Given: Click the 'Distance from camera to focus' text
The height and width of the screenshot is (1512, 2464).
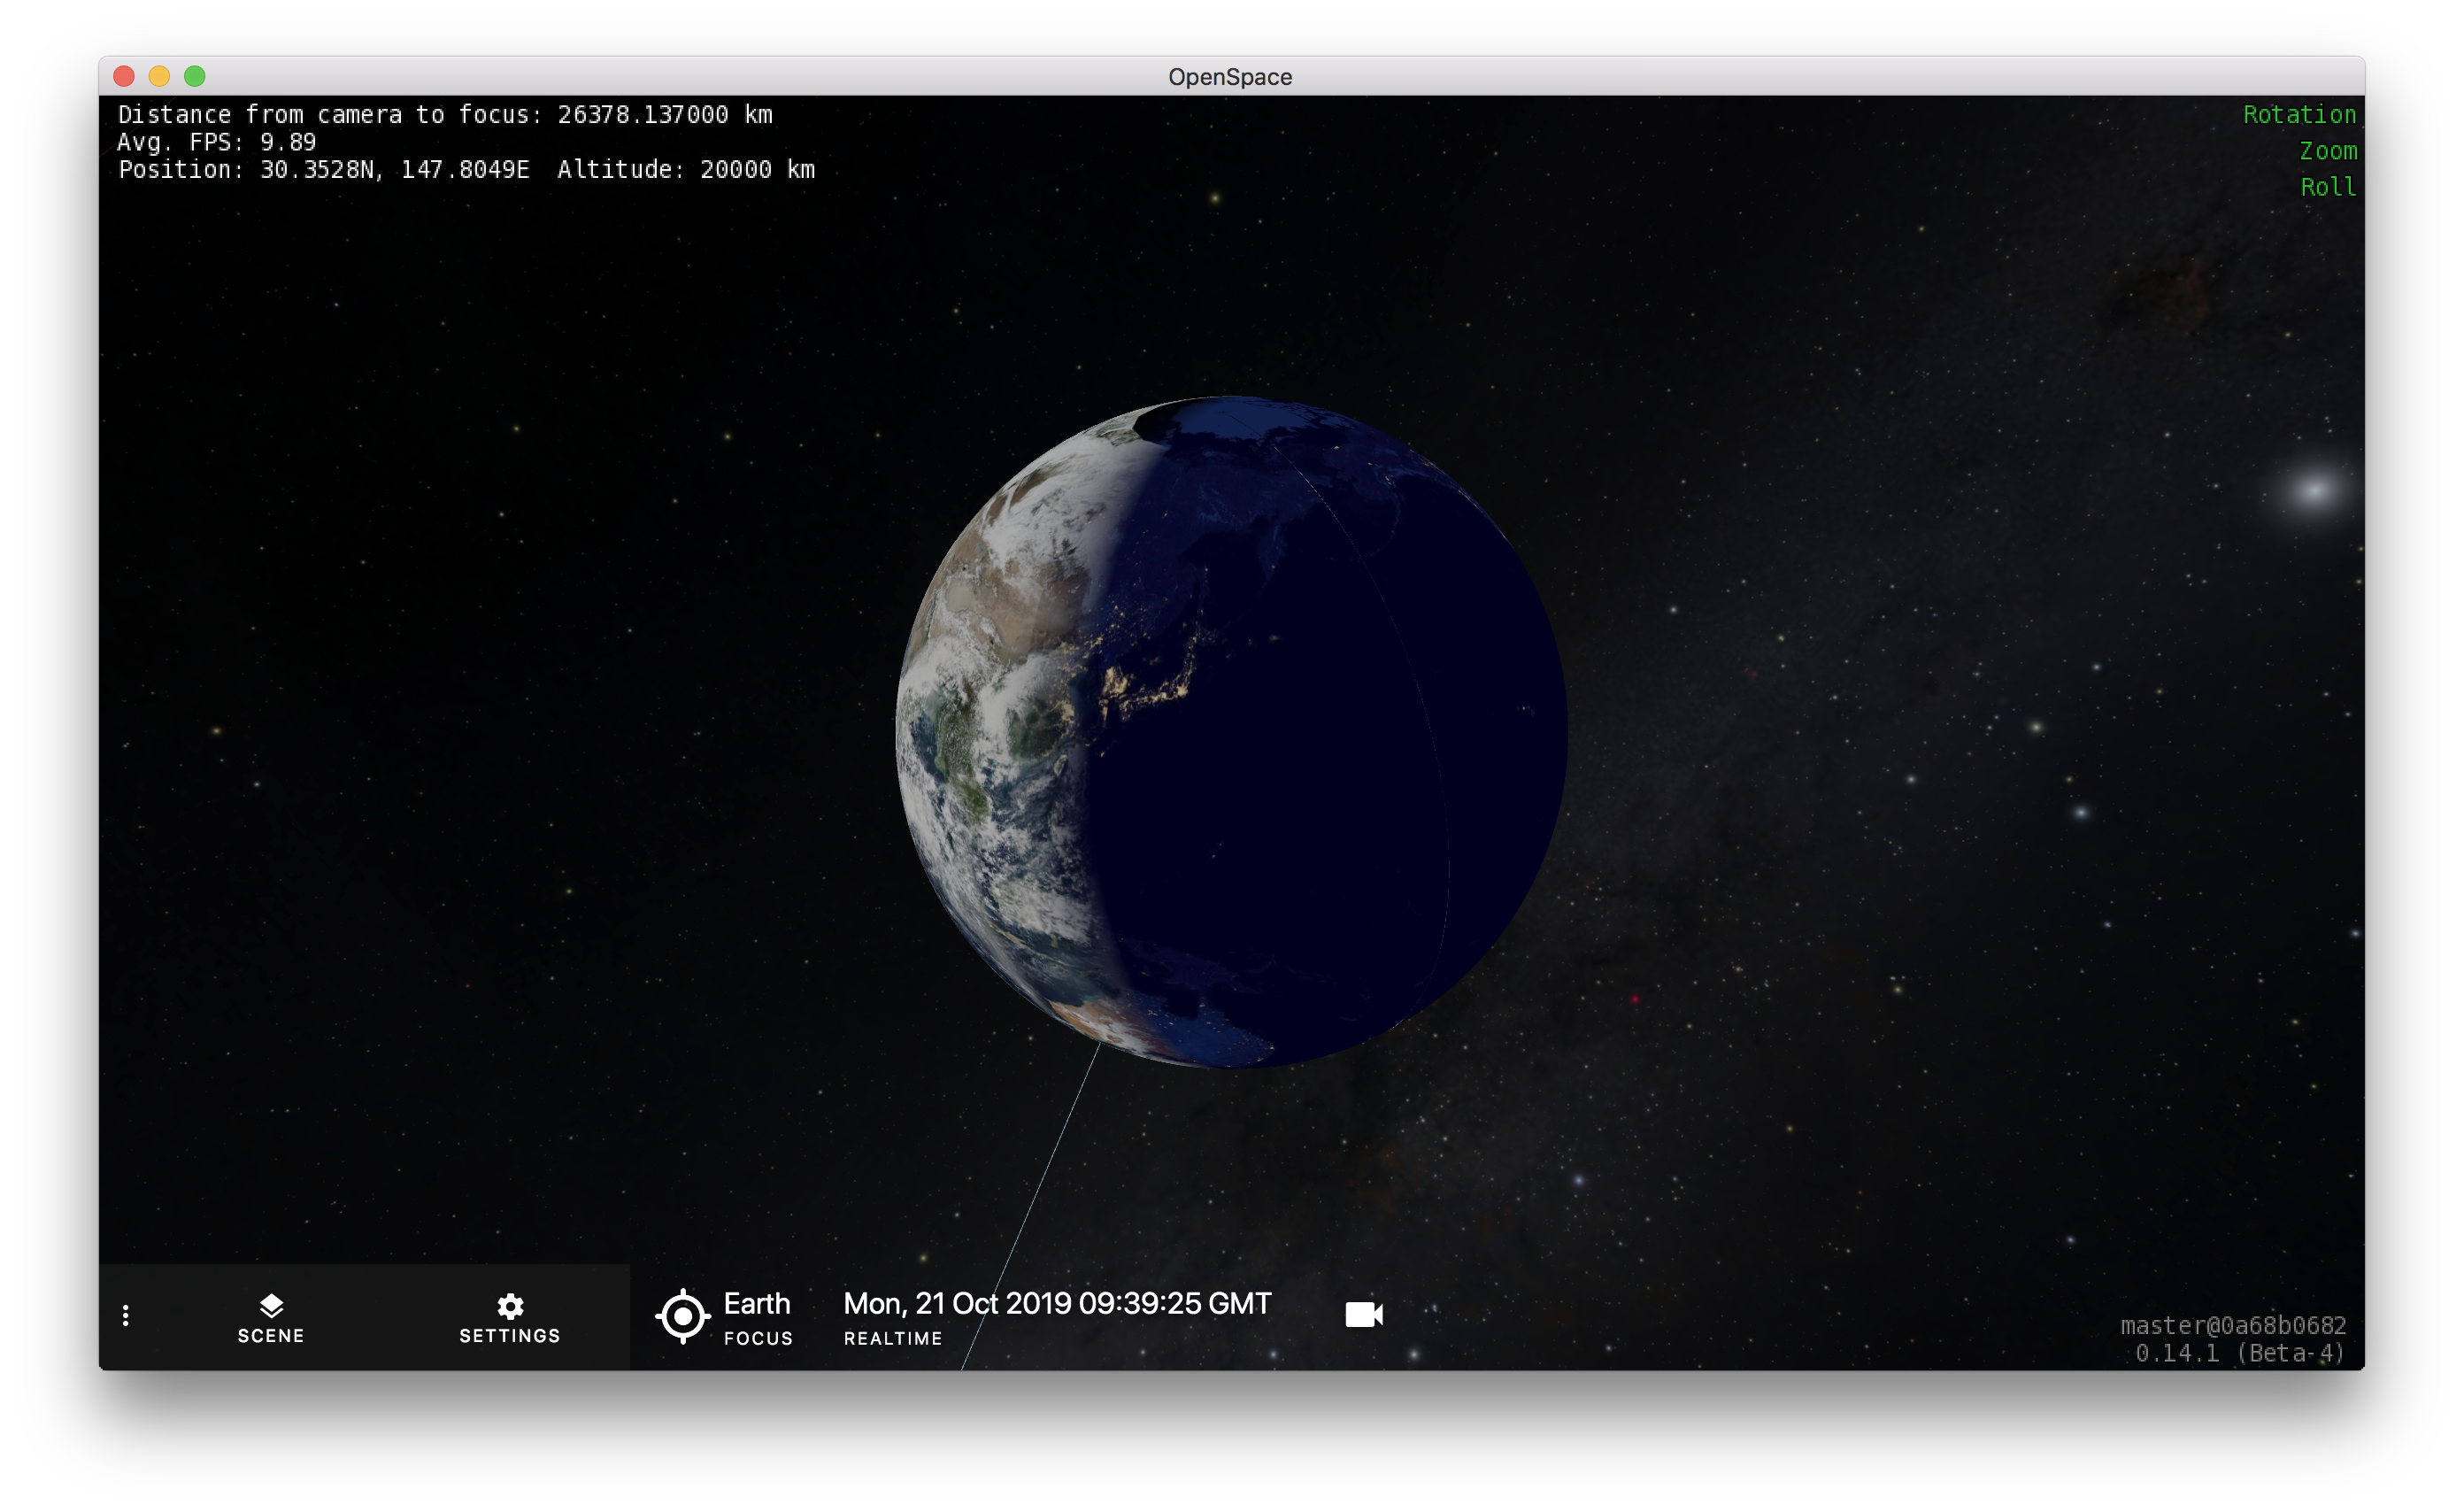Looking at the screenshot, I should [445, 115].
